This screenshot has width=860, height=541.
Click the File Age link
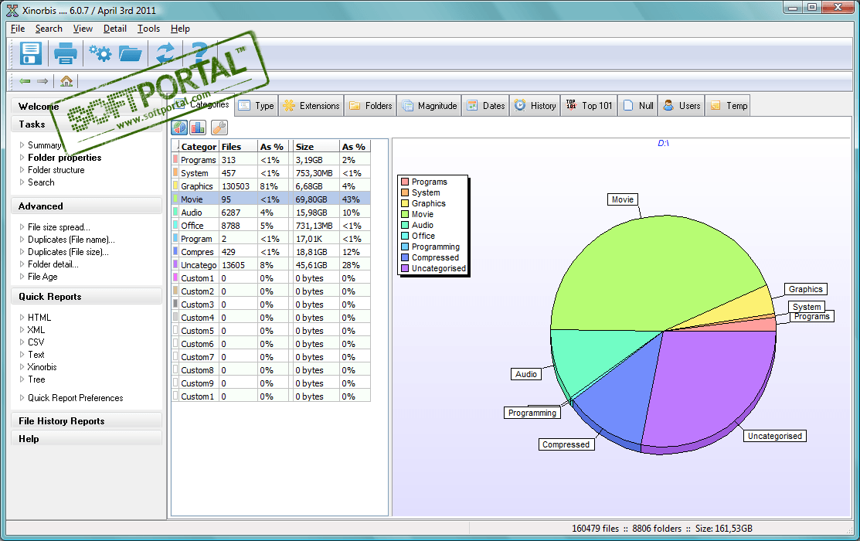point(42,277)
